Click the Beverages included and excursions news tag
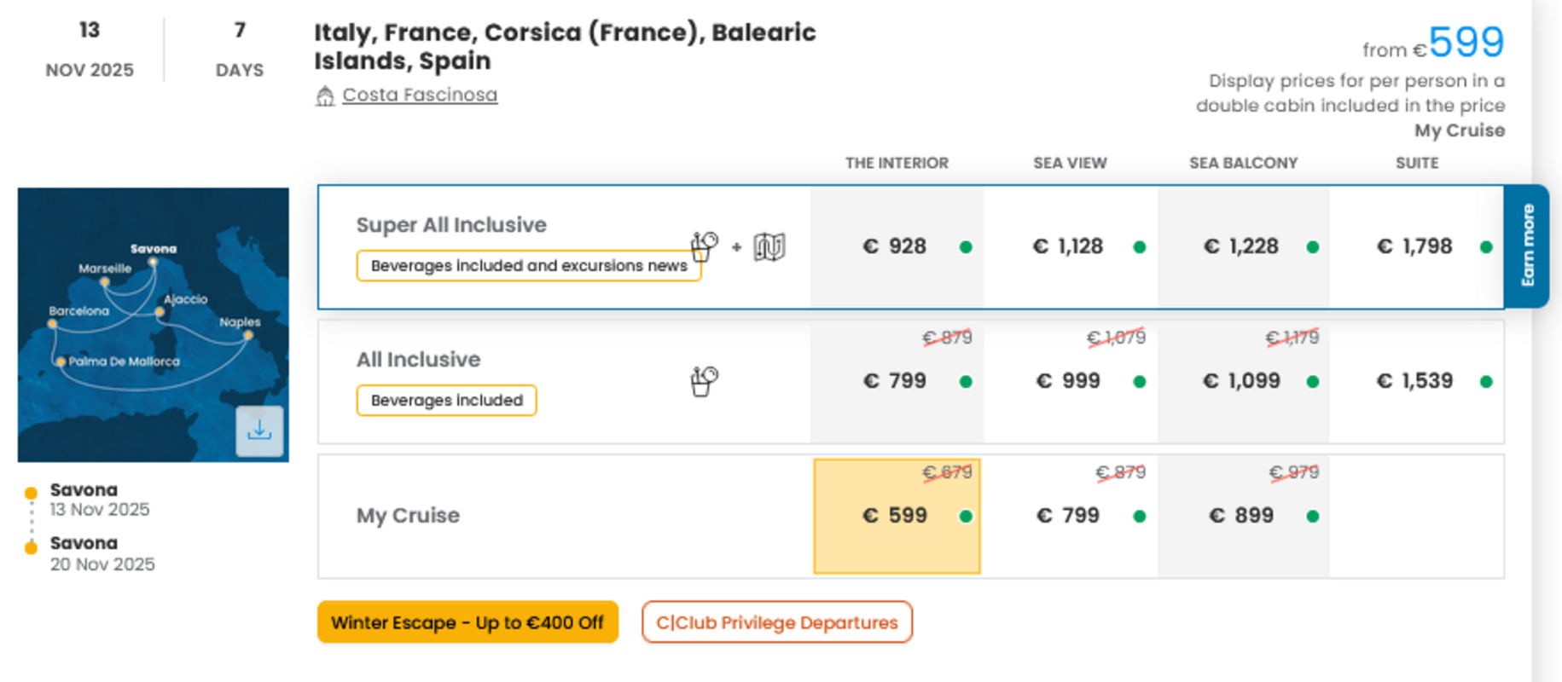This screenshot has height=682, width=1562. tap(529, 266)
